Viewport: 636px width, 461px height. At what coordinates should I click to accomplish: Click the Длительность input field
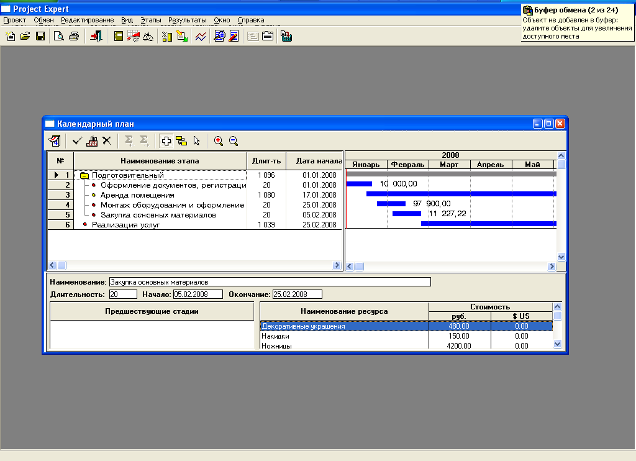(x=122, y=294)
